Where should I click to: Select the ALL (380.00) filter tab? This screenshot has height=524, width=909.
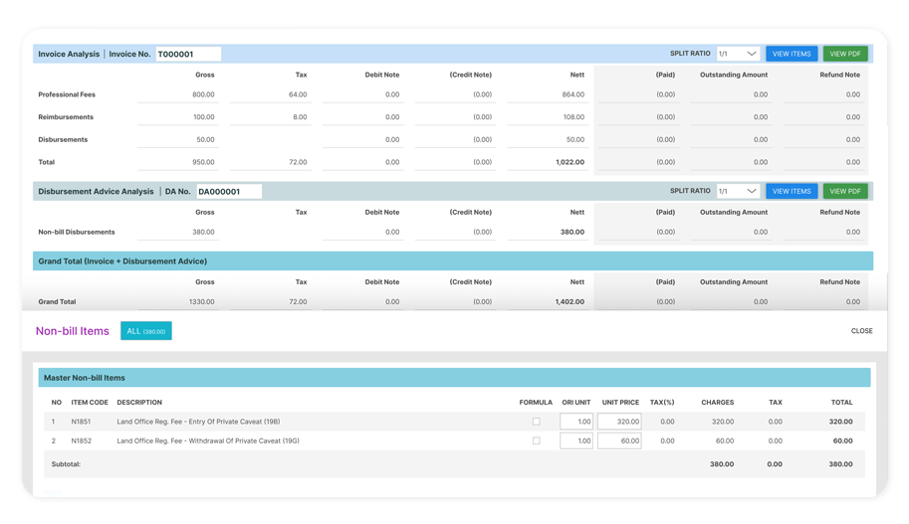(x=145, y=331)
